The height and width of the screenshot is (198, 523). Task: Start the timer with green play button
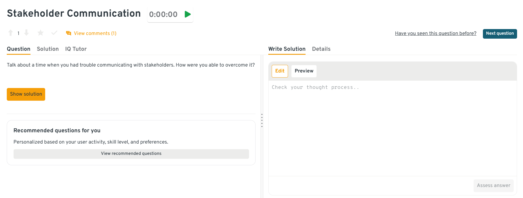pyautogui.click(x=188, y=14)
